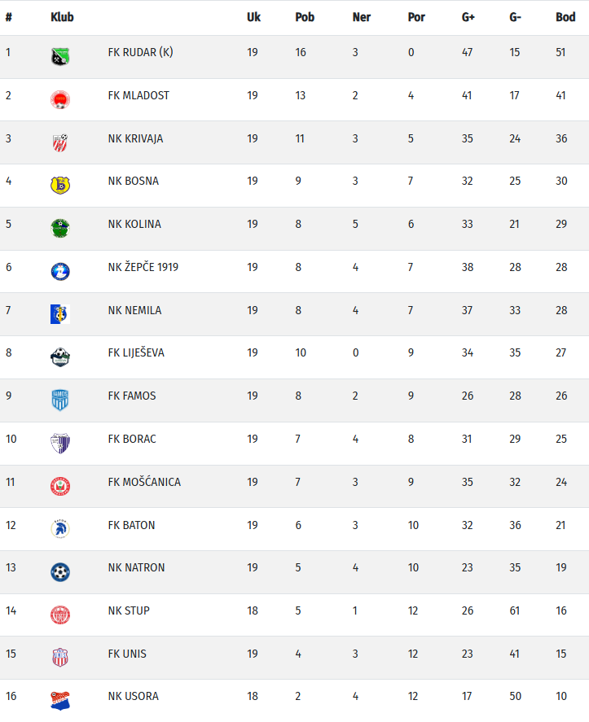Viewport: 589px width, 722px height.
Task: Open the NK Usora team name
Action: [133, 696]
